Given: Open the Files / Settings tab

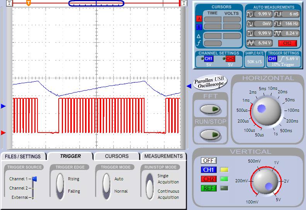Looking at the screenshot, I should click(x=24, y=156).
